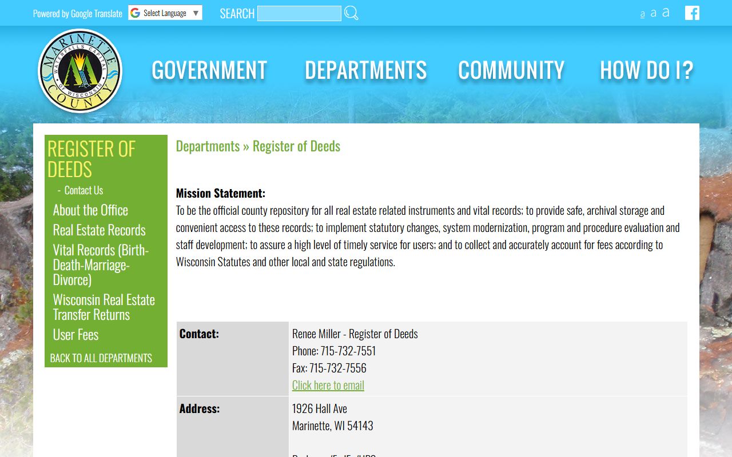
Task: Open the Community menu
Action: click(511, 70)
